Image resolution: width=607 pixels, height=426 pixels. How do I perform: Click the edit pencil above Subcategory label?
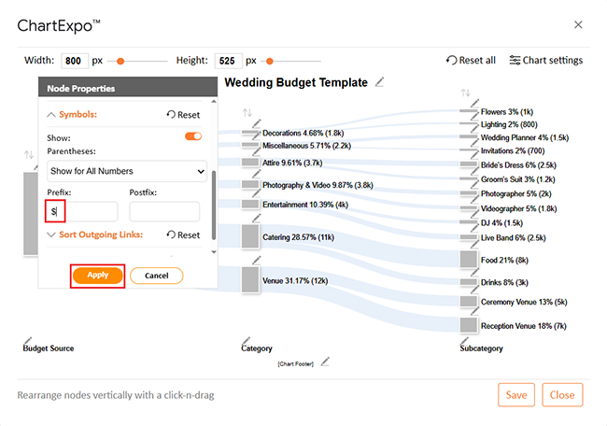[465, 339]
